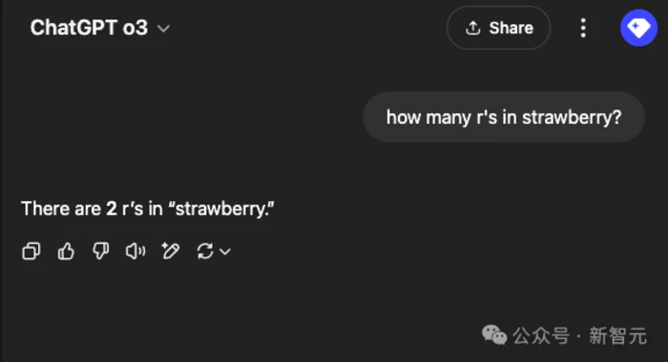Click the bold number 2 in the answer

point(112,209)
